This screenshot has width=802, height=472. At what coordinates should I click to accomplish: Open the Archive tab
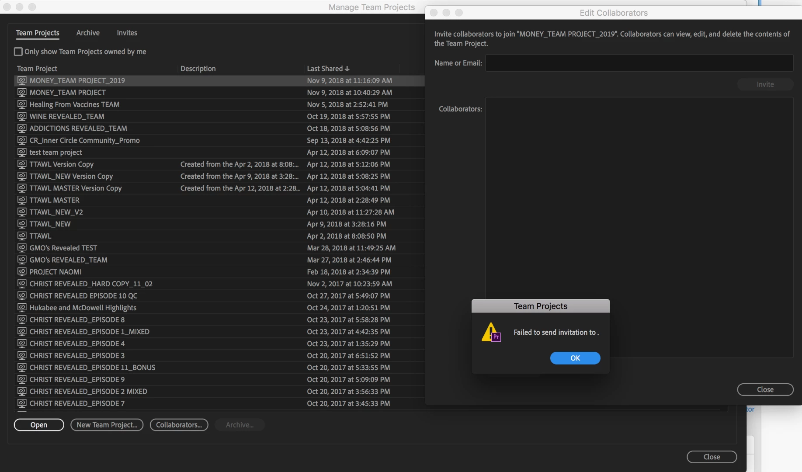[88, 33]
